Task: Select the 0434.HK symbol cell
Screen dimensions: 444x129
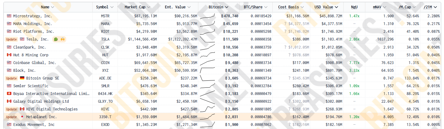Action: pos(105,93)
